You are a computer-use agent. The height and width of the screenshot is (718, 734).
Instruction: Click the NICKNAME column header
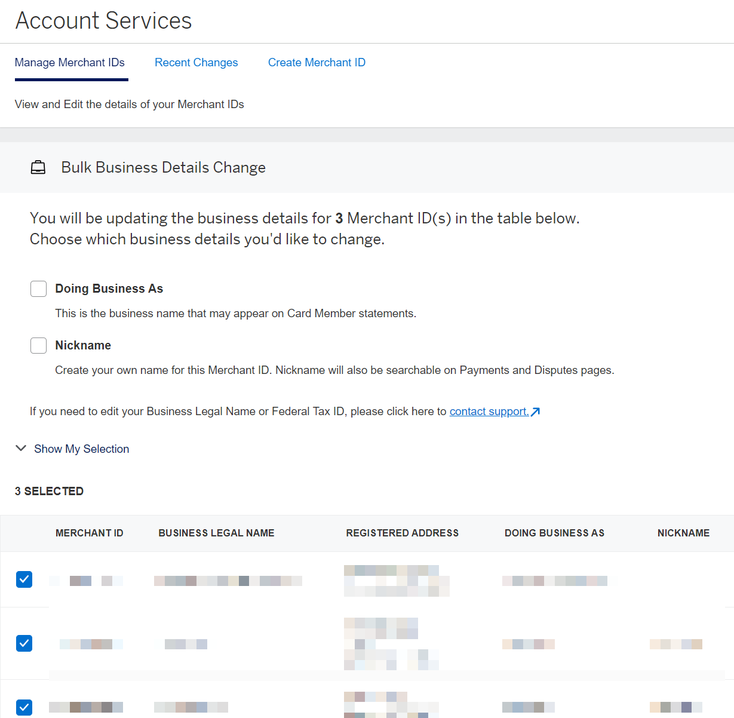(684, 533)
